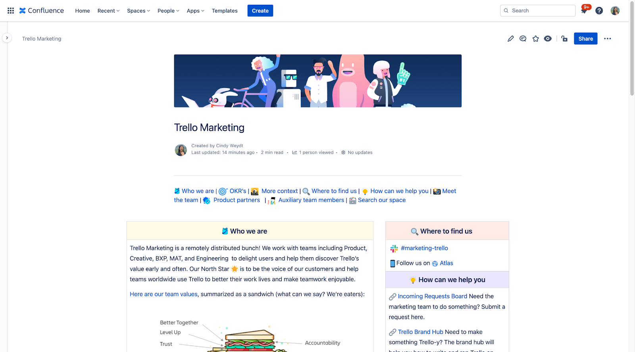This screenshot has width=635, height=352.
Task: Jump to Who we are link
Action: [x=198, y=191]
